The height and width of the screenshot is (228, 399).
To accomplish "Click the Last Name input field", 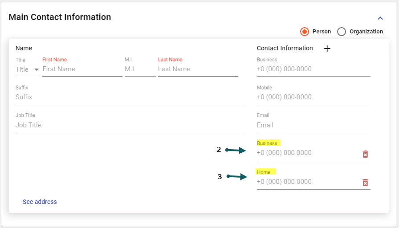I will tap(198, 69).
